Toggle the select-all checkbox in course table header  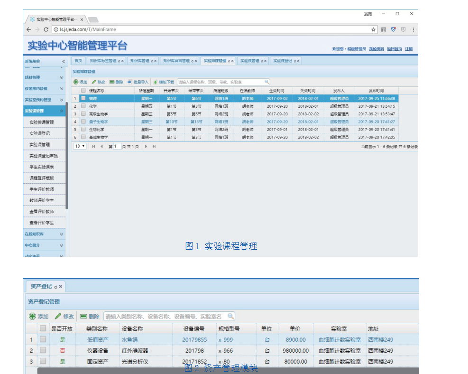83,90
